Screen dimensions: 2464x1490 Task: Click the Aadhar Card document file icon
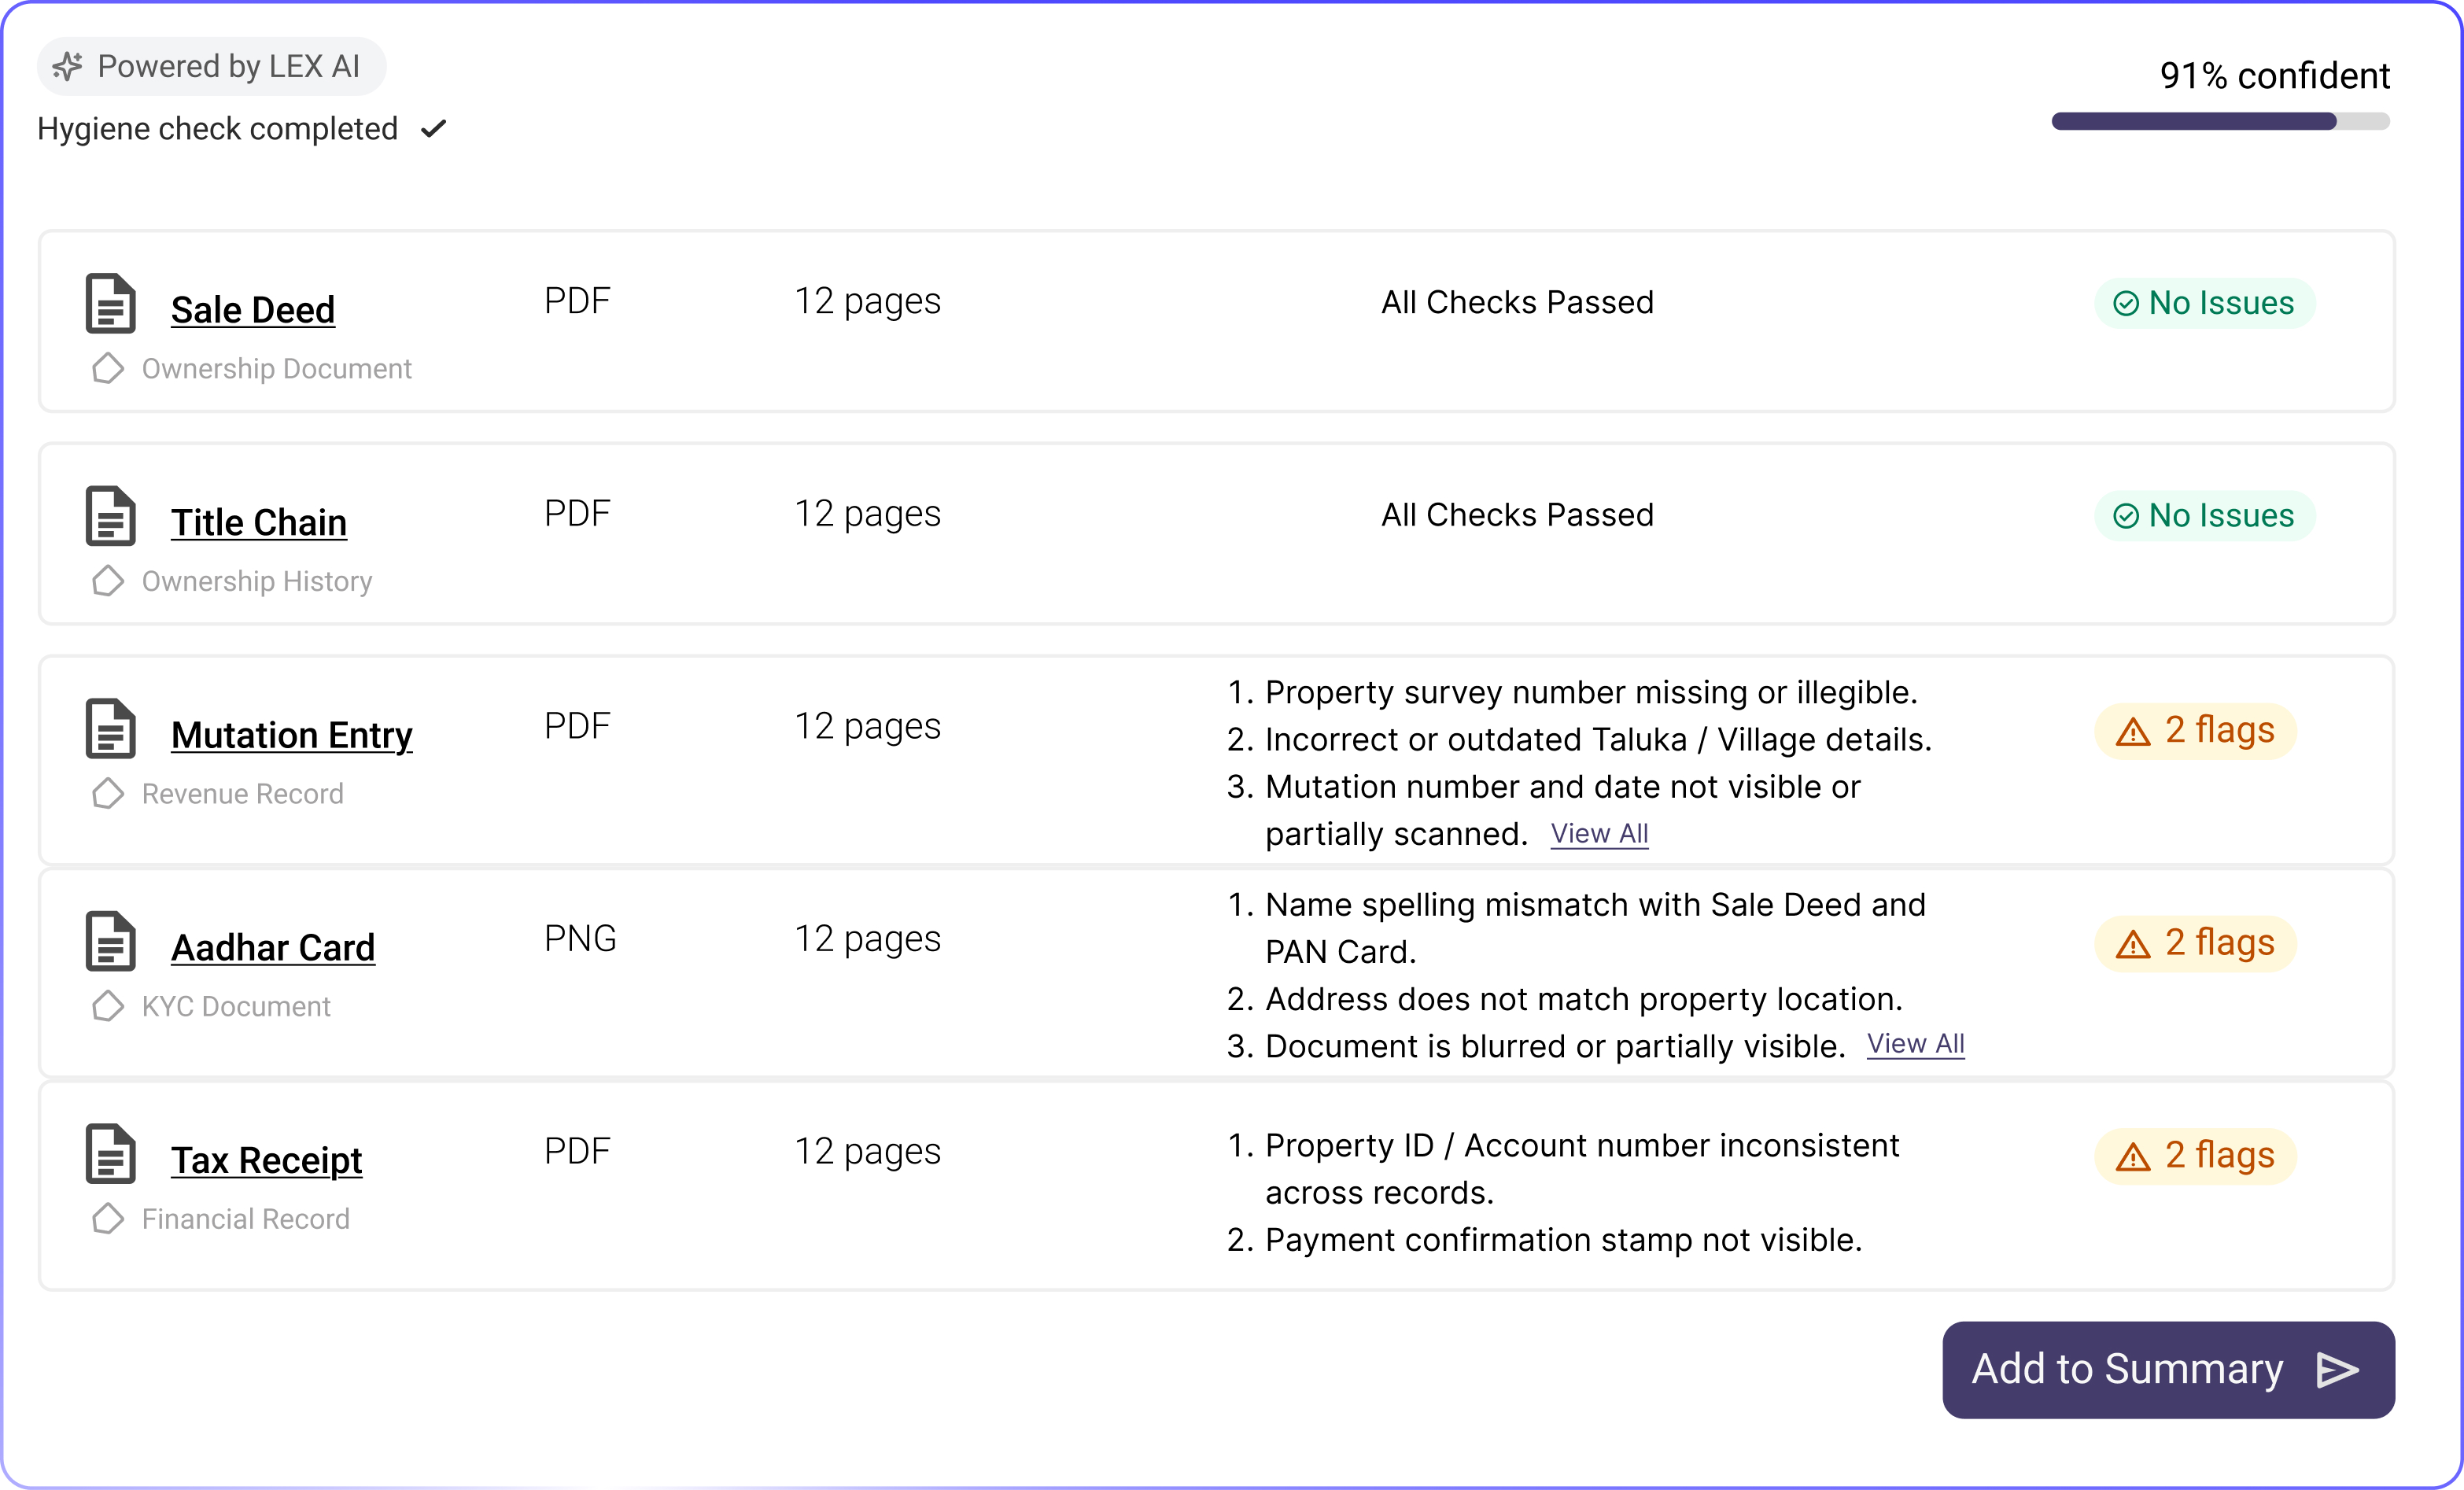coord(110,941)
